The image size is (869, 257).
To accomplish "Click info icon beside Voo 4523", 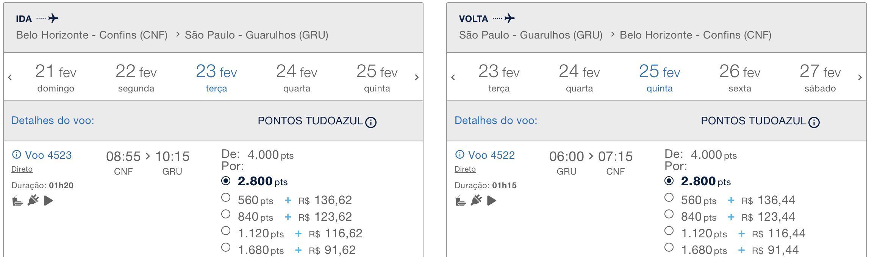I will coord(16,154).
